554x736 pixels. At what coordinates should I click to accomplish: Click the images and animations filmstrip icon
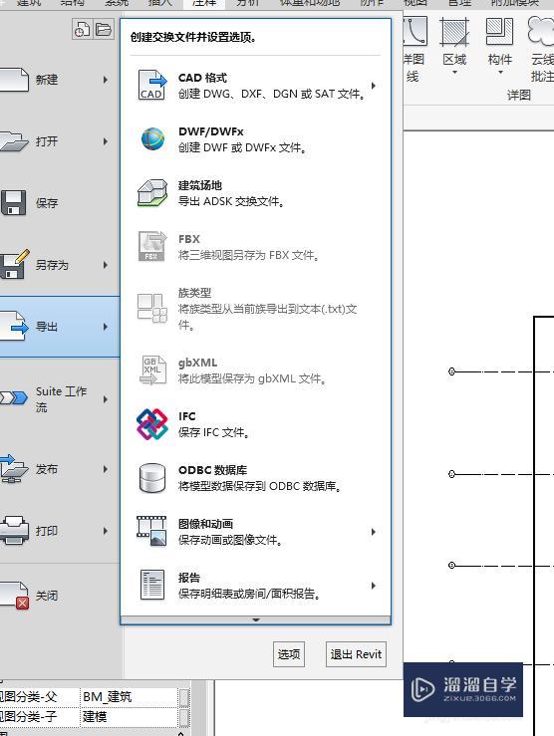(x=151, y=532)
